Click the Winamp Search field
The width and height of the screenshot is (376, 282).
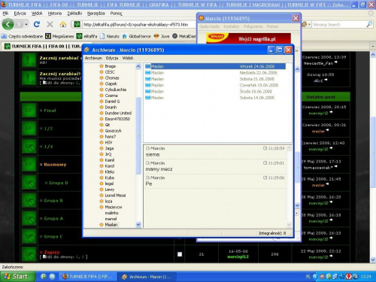(339, 25)
